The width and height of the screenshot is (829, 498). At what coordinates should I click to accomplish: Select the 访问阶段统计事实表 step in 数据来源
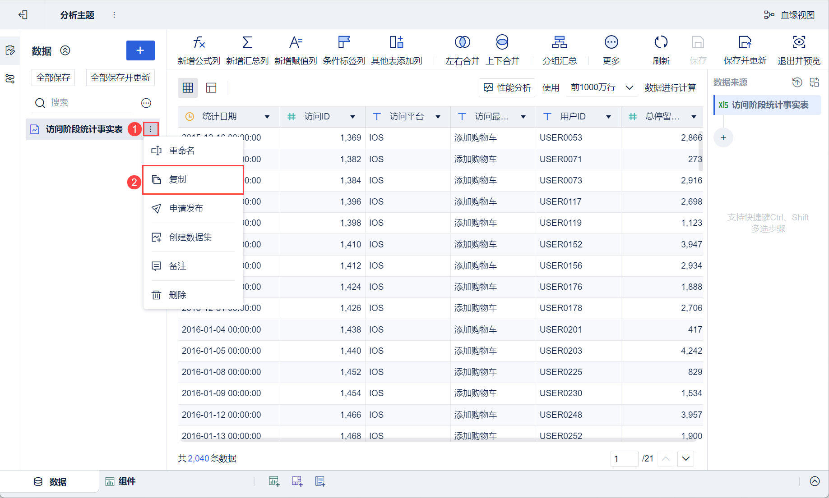point(767,105)
